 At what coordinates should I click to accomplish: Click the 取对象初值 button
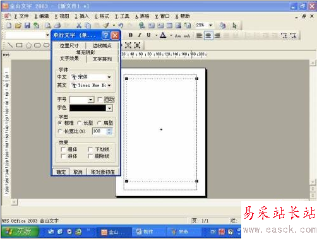click(x=103, y=172)
